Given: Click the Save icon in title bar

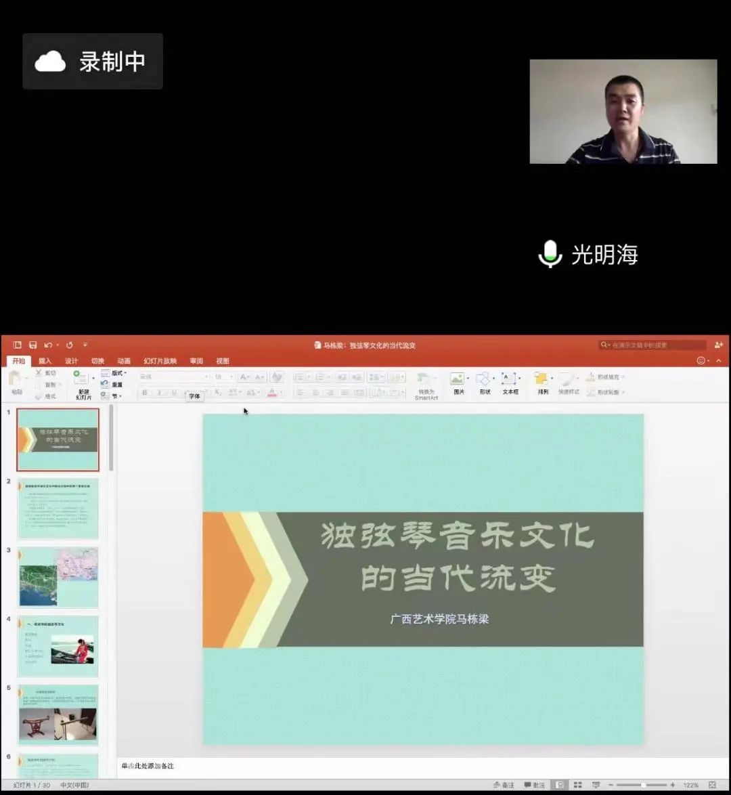Looking at the screenshot, I should point(32,345).
